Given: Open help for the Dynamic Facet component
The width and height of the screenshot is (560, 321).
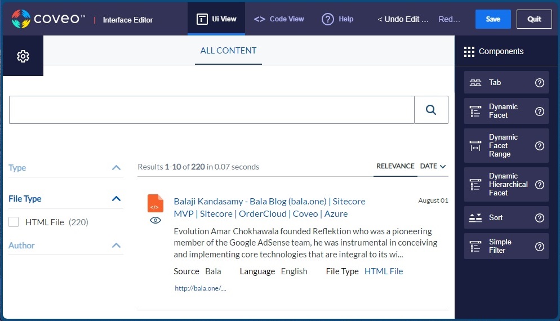Looking at the screenshot, I should tap(539, 112).
